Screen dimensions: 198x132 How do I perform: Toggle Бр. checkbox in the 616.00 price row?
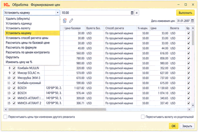point(188,53)
